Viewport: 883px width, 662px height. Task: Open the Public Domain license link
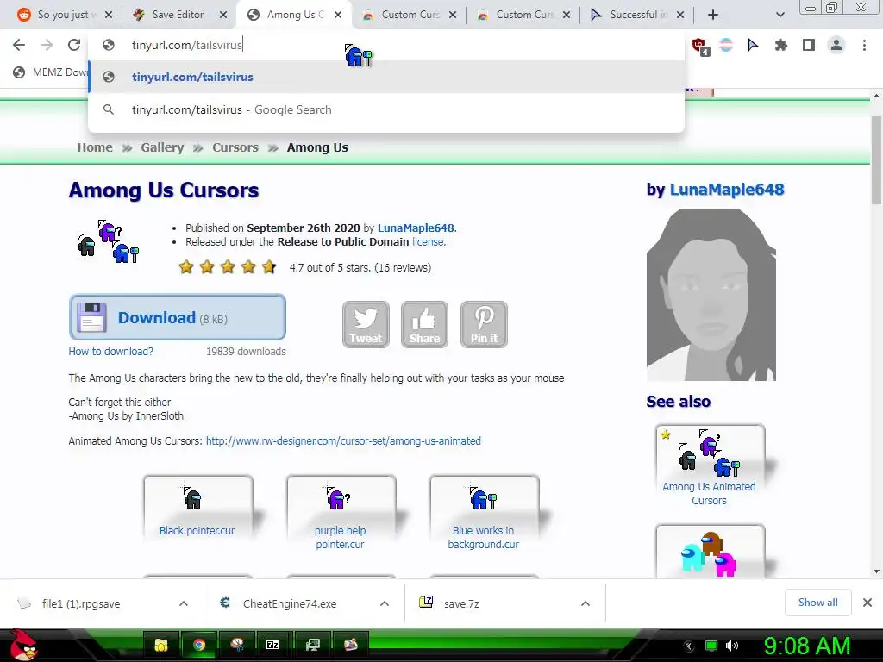[428, 242]
